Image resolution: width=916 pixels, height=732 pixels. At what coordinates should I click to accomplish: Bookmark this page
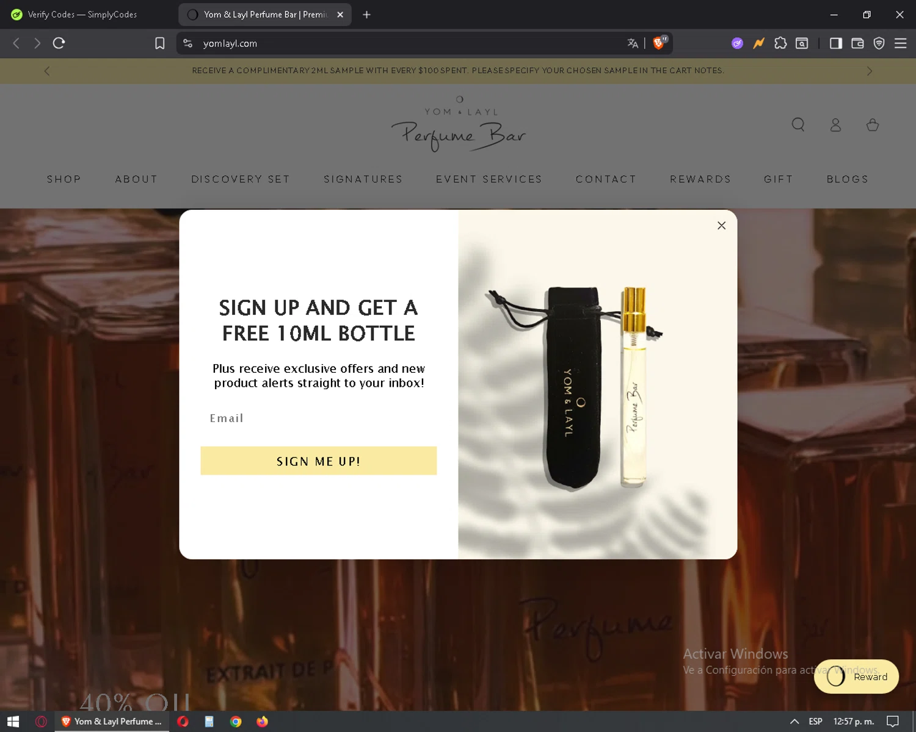160,43
